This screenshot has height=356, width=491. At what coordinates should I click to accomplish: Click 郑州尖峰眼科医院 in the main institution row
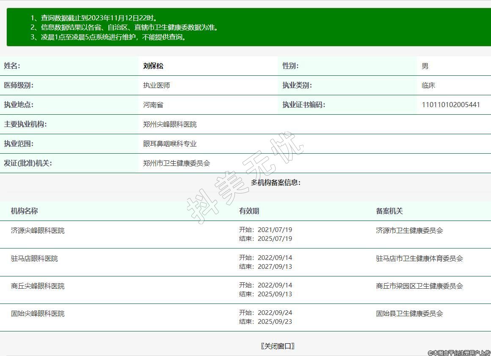click(170, 124)
